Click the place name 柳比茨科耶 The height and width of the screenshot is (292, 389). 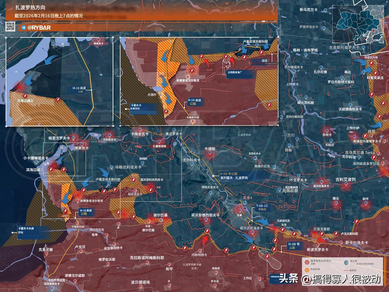305,103
